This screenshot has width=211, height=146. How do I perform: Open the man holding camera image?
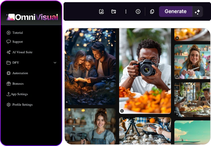[x=145, y=71]
